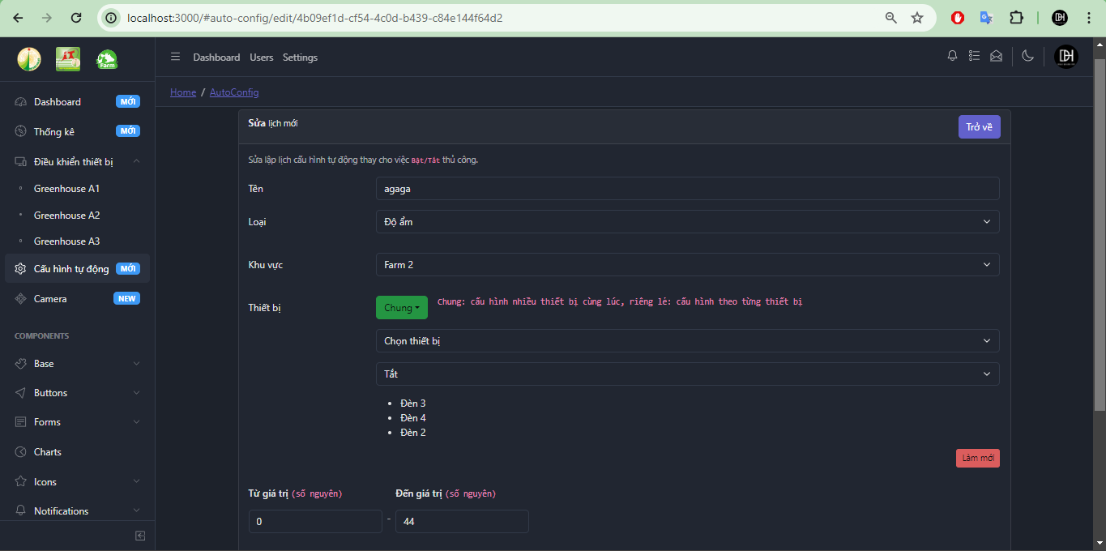1106x551 pixels.
Task: Open the Chọn thiết bị dropdown
Action: coord(687,340)
